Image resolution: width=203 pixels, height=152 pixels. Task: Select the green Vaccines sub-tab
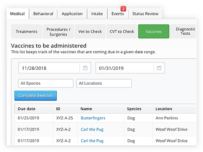(x=154, y=31)
